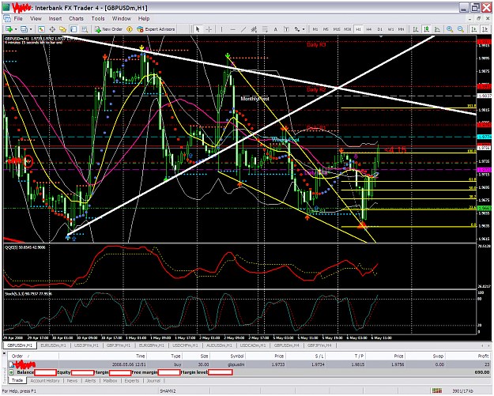
Task: Toggle the Terminal window icon
Action: point(74,29)
